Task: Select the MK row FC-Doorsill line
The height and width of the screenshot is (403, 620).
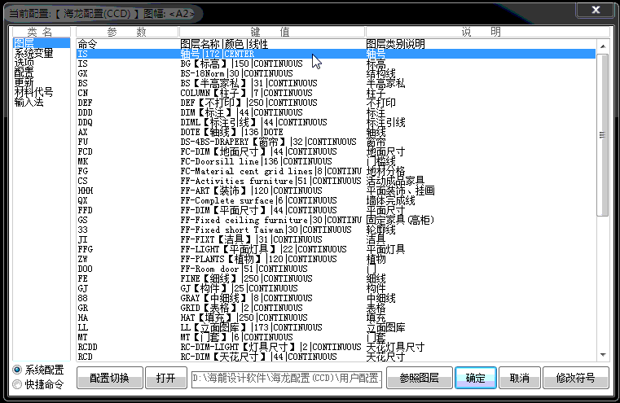Action: (336, 161)
